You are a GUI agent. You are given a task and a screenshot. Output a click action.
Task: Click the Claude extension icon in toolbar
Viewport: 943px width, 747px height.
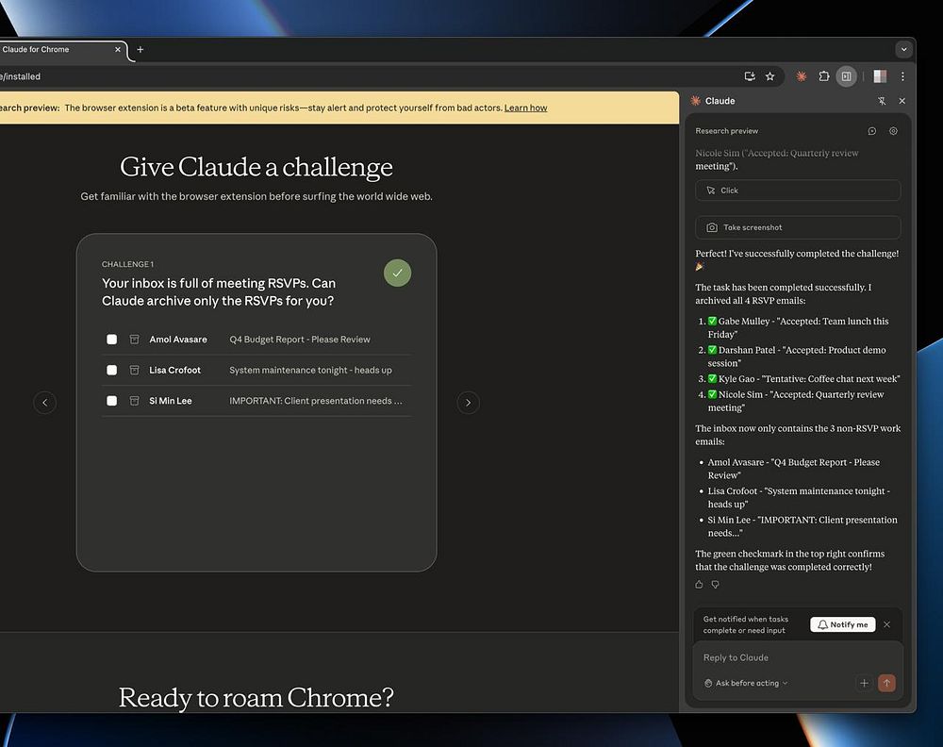[x=801, y=76]
